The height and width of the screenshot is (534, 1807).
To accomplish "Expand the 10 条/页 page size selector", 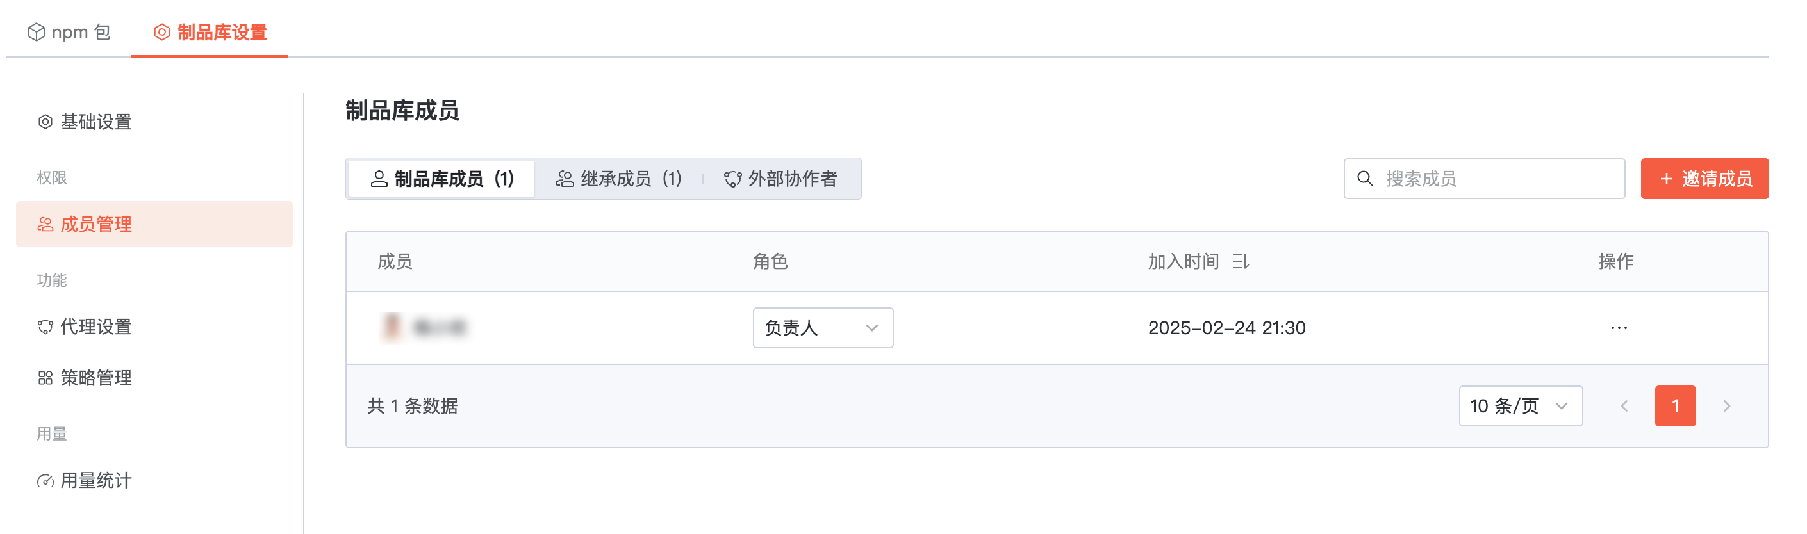I will point(1519,407).
